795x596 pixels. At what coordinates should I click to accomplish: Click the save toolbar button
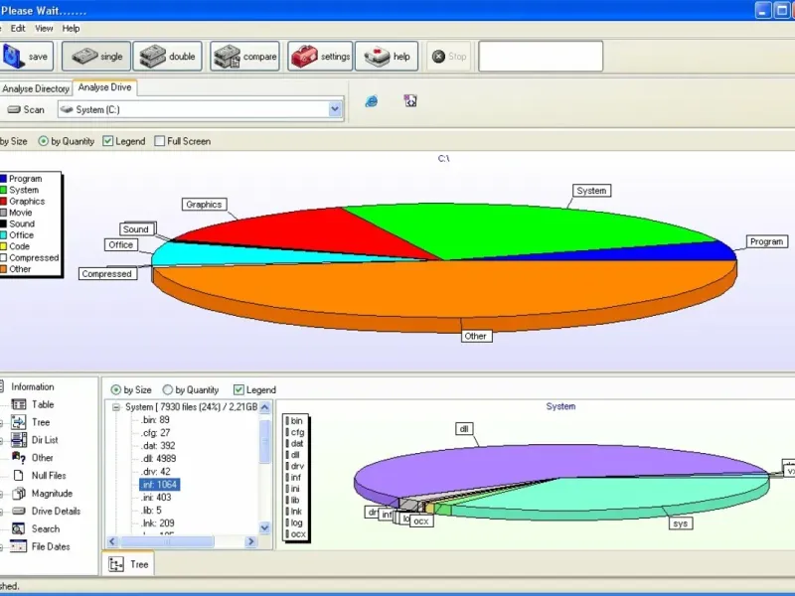[x=26, y=57]
